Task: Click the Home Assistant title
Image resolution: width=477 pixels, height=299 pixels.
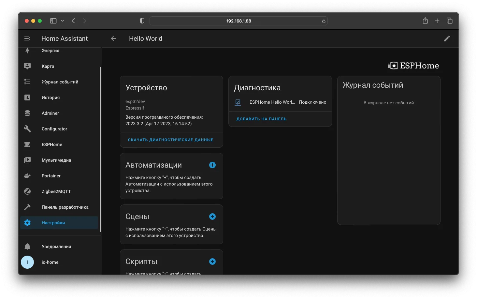Action: (x=65, y=38)
